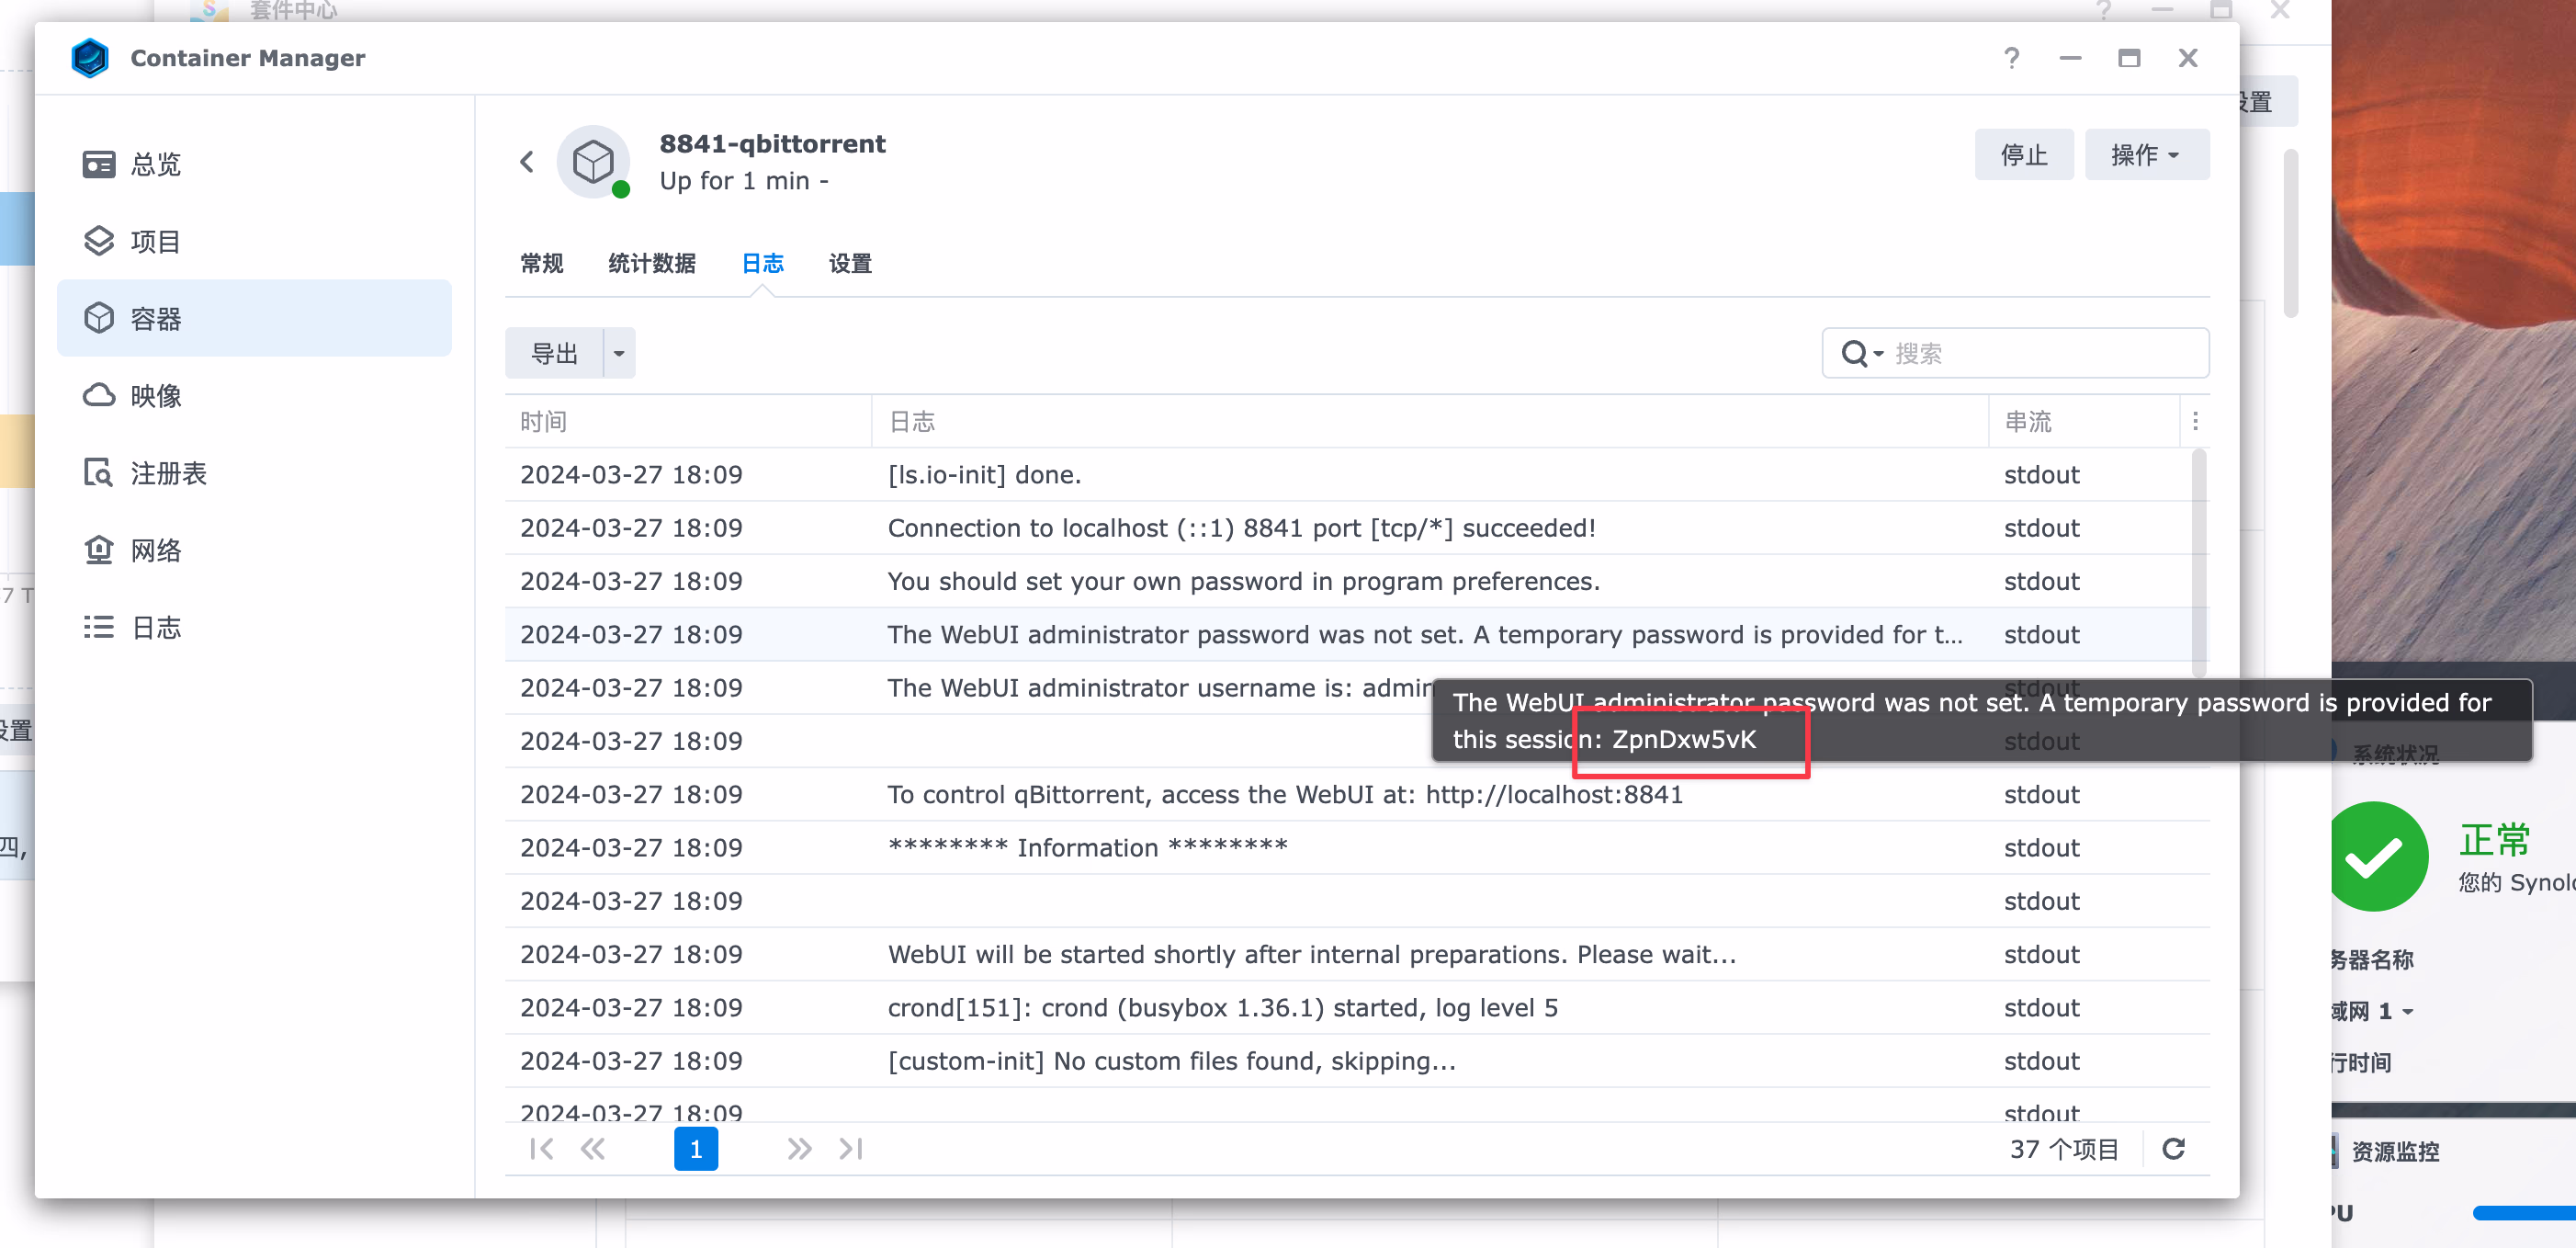This screenshot has width=2576, height=1248.
Task: Open the help question mark icon
Action: click(x=2011, y=58)
